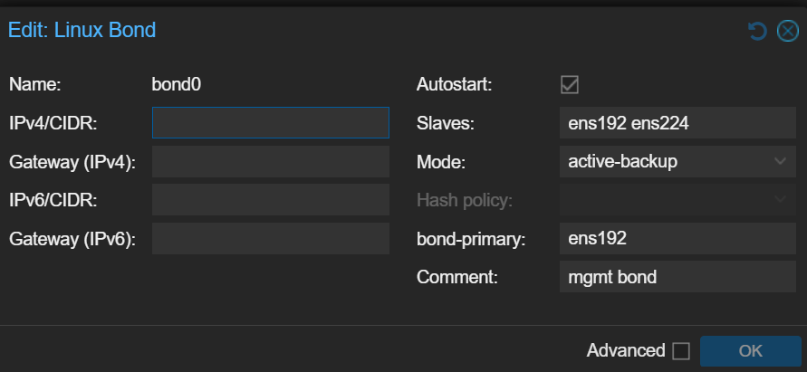Image resolution: width=807 pixels, height=372 pixels.
Task: Click the reset form icon
Action: [757, 31]
